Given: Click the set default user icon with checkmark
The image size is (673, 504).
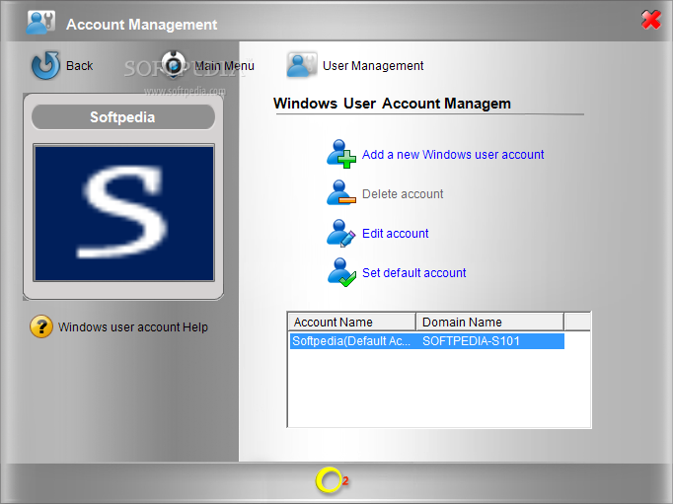Looking at the screenshot, I should [341, 272].
